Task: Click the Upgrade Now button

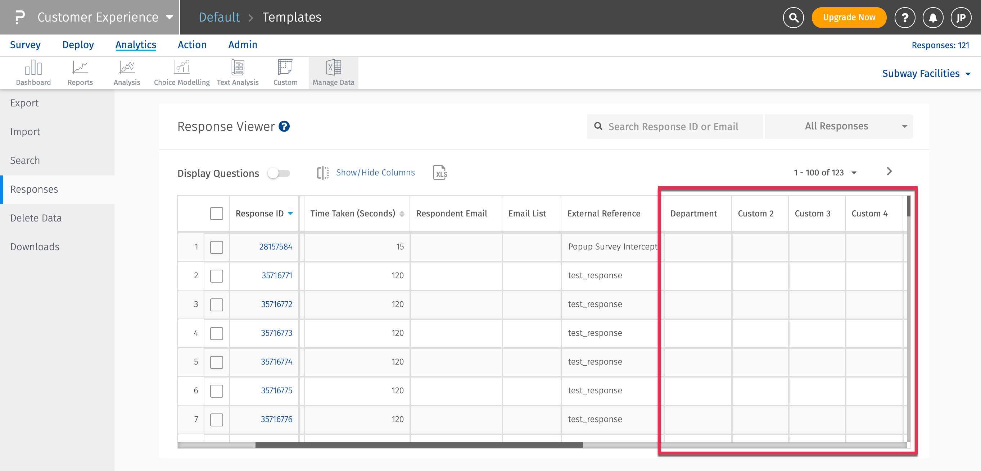Action: pyautogui.click(x=849, y=18)
